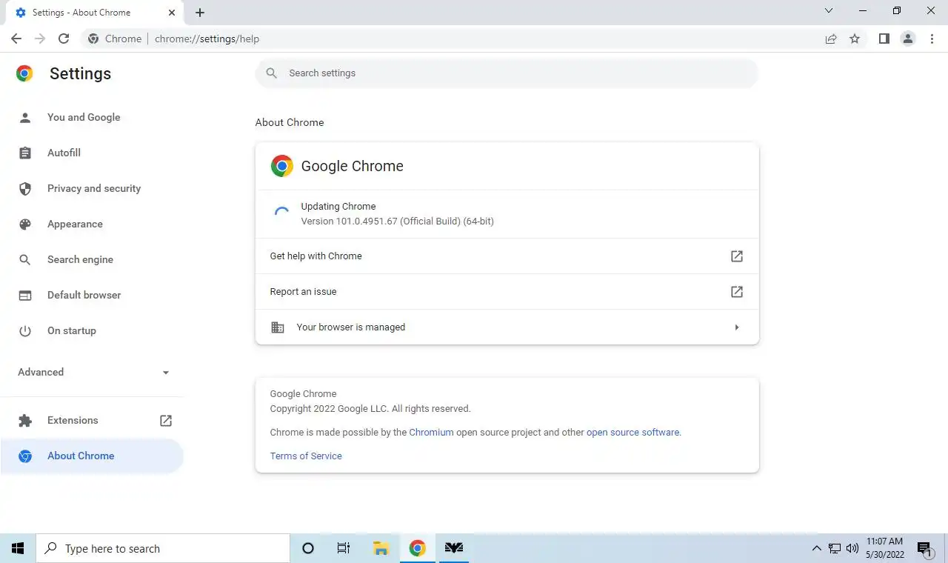Click the Privacy shield icon
The image size is (948, 563).
(25, 188)
